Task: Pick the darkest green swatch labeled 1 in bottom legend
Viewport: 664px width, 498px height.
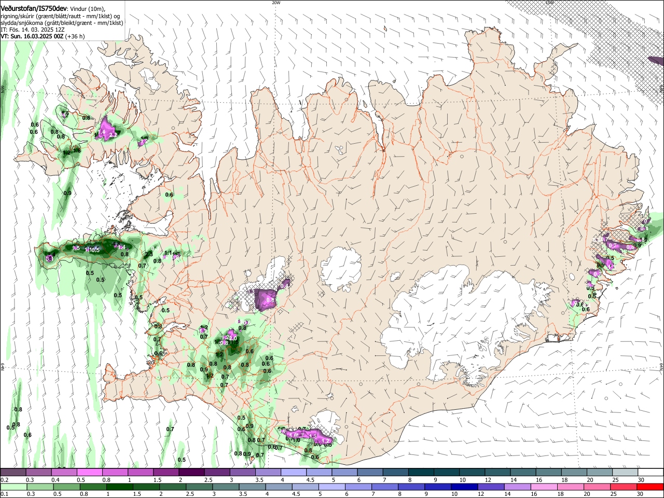Action: coord(120,487)
